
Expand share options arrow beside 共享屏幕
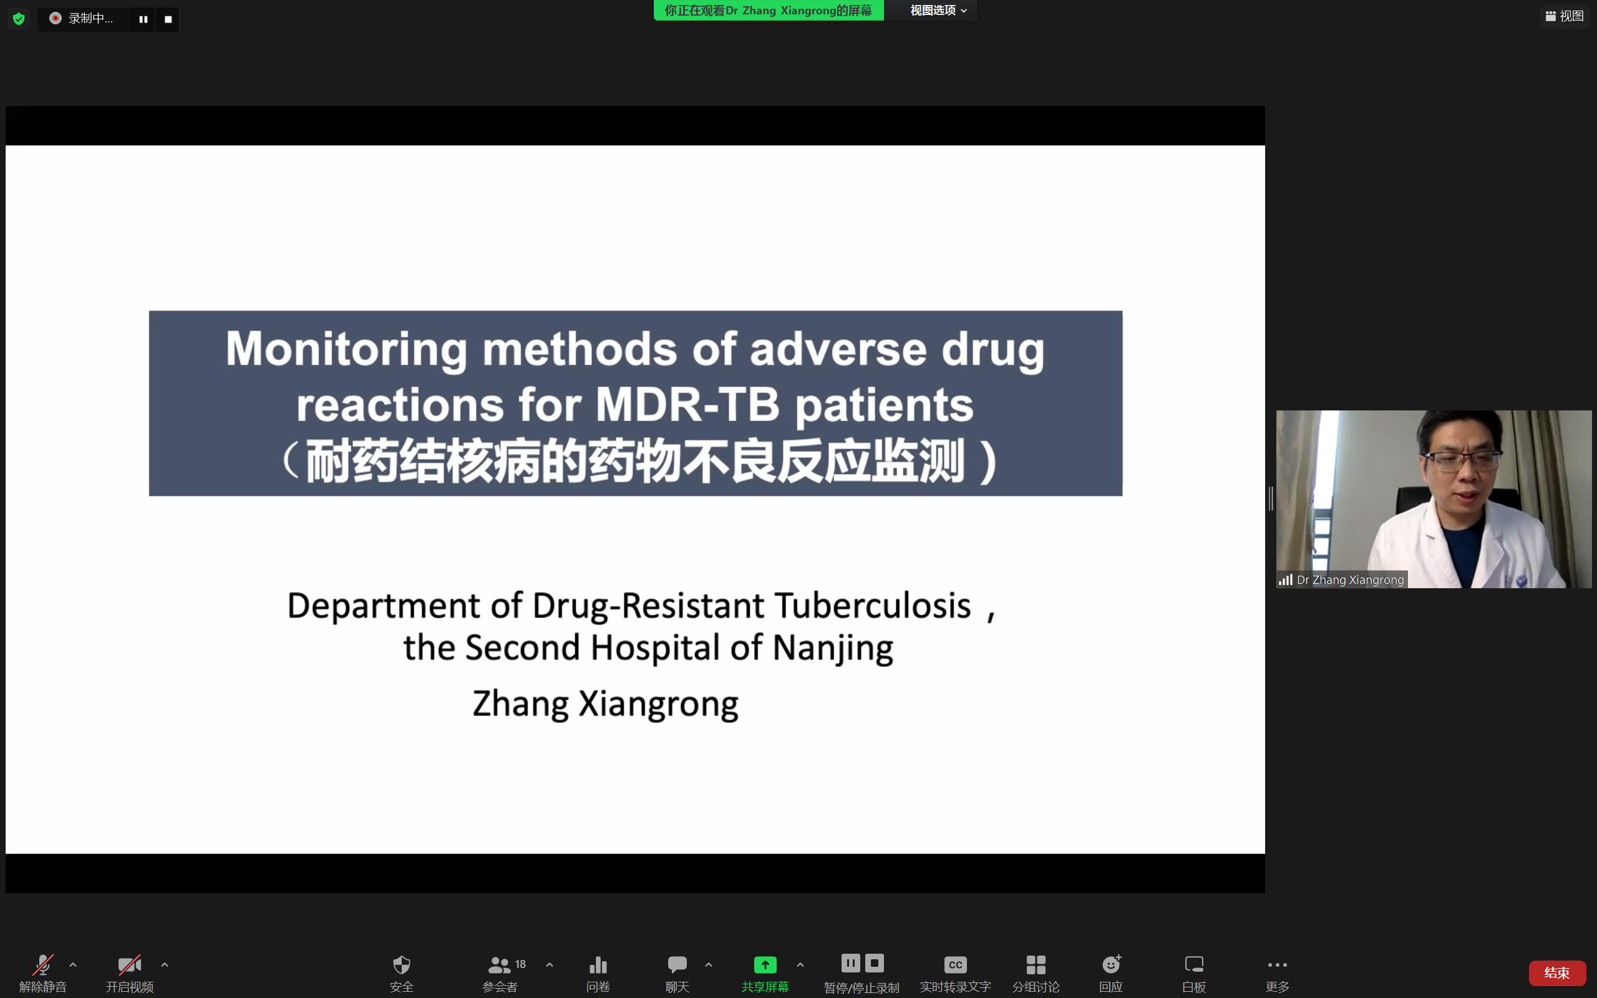(x=800, y=964)
